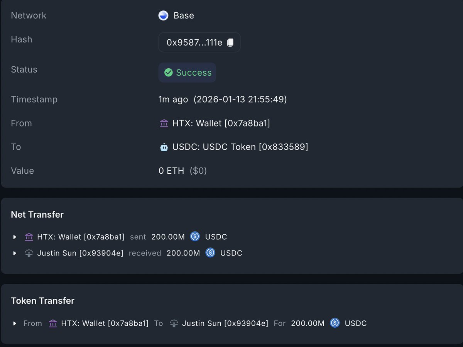Expand the HTX Wallet sent row

pyautogui.click(x=15, y=237)
